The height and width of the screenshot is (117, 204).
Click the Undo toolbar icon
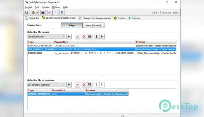point(50,13)
